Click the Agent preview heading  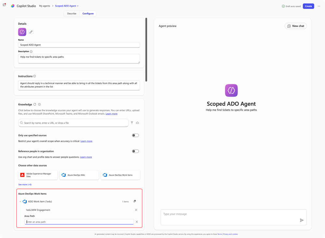click(168, 26)
